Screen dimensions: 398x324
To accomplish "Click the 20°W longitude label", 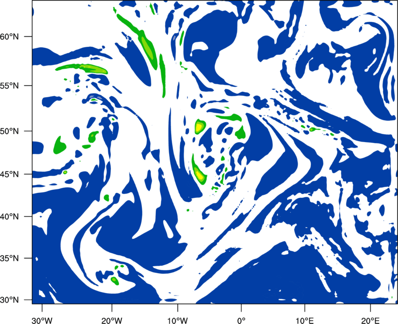I will (111, 321).
